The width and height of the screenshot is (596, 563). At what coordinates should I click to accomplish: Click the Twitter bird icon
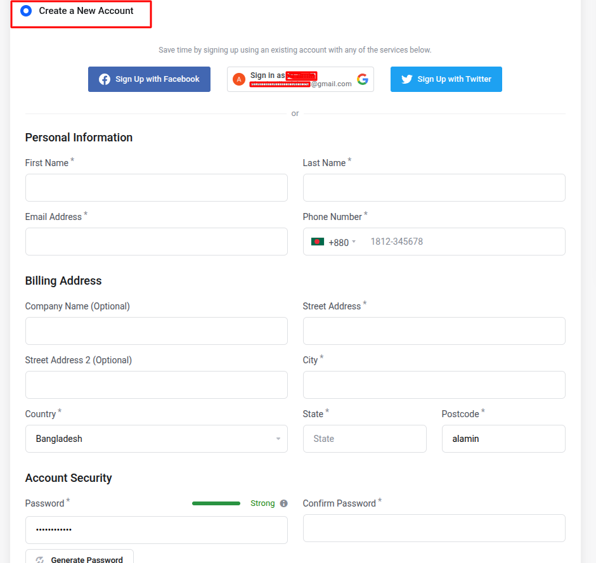[x=406, y=79]
